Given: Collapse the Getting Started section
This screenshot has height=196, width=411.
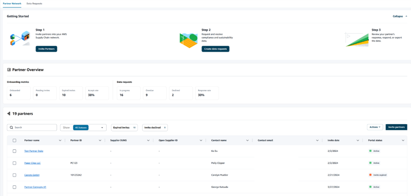Looking at the screenshot, I should click(x=400, y=16).
